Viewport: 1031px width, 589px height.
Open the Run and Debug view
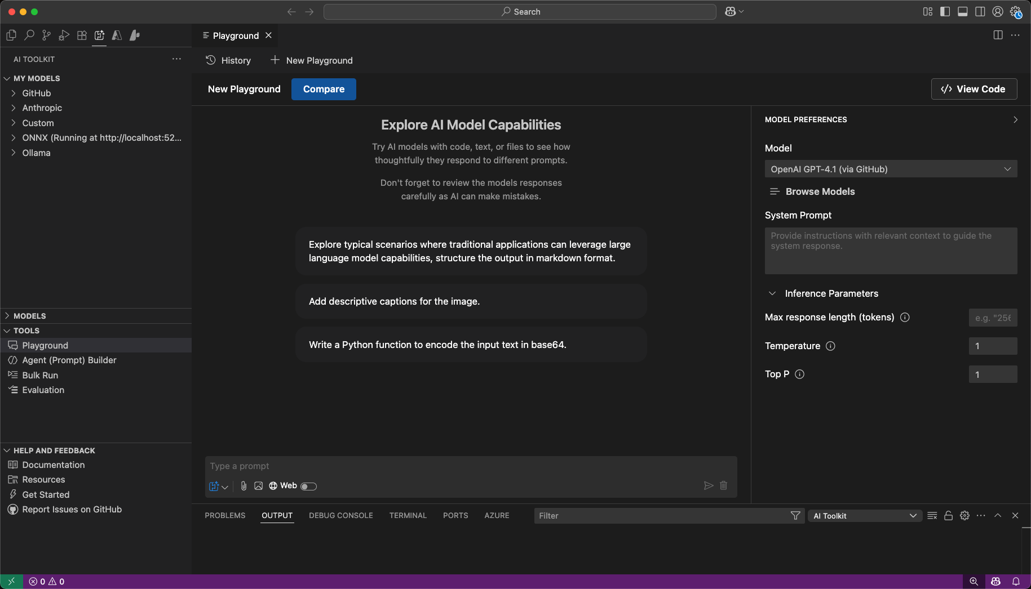click(x=64, y=35)
